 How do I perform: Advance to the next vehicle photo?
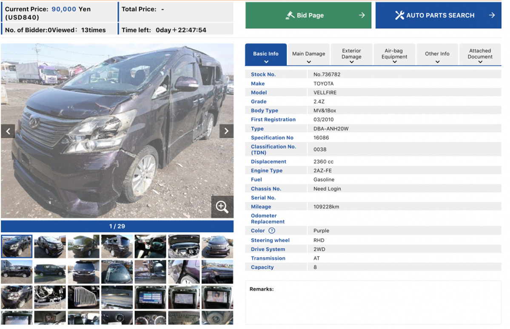coord(226,131)
